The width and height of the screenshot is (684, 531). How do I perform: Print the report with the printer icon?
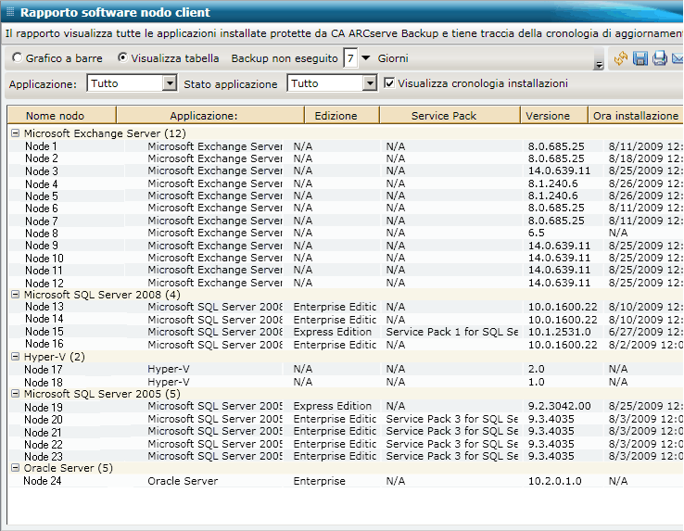point(660,58)
